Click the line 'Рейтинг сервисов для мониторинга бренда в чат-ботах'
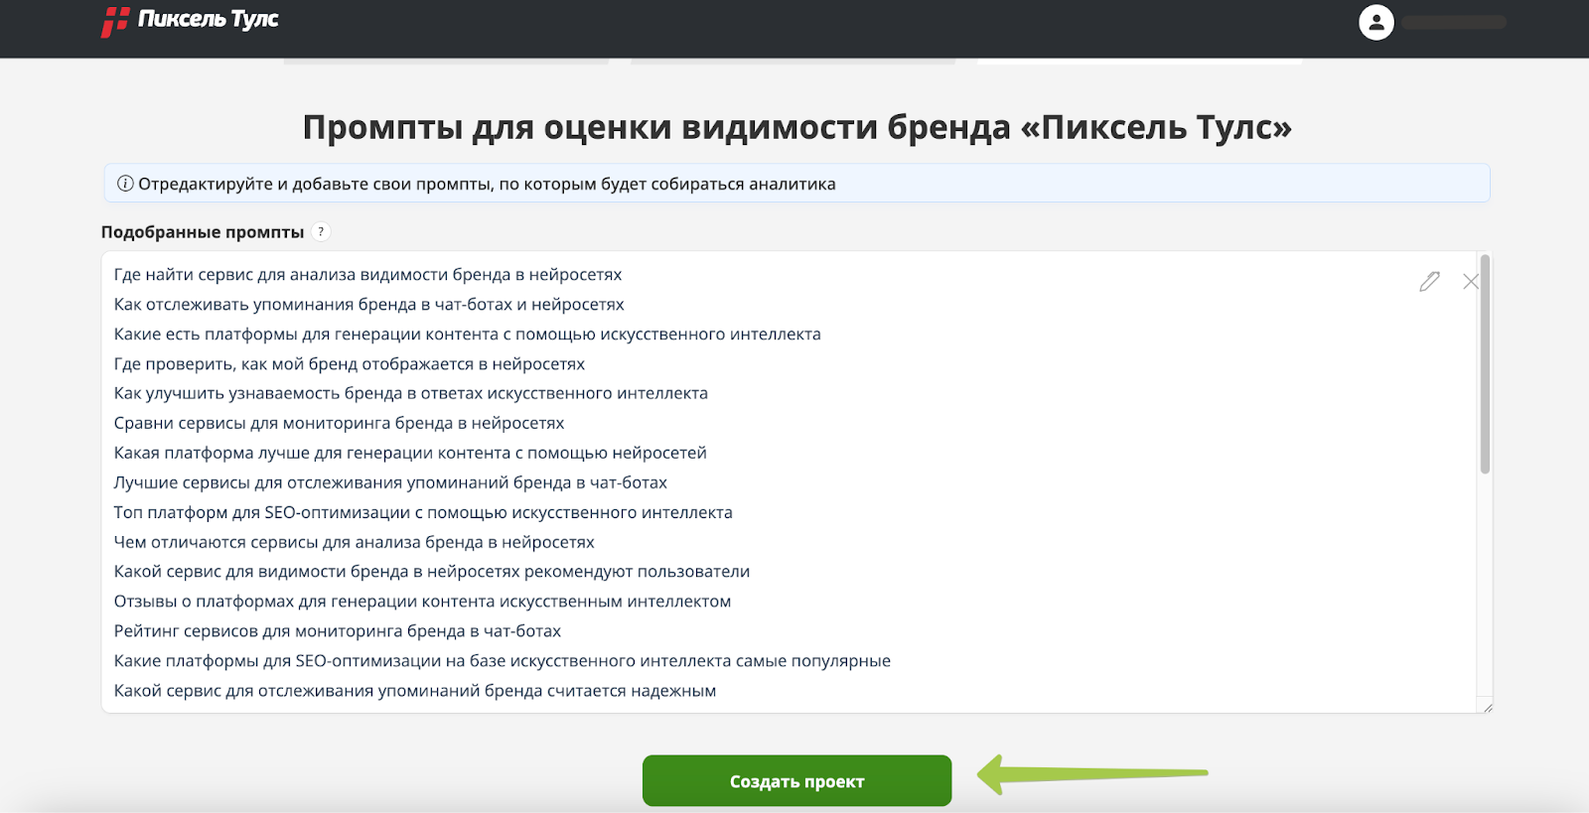The height and width of the screenshot is (813, 1589). point(338,631)
